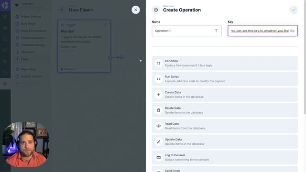Click the title-case icon in the Name field
The image size is (306, 172).
[216, 31]
